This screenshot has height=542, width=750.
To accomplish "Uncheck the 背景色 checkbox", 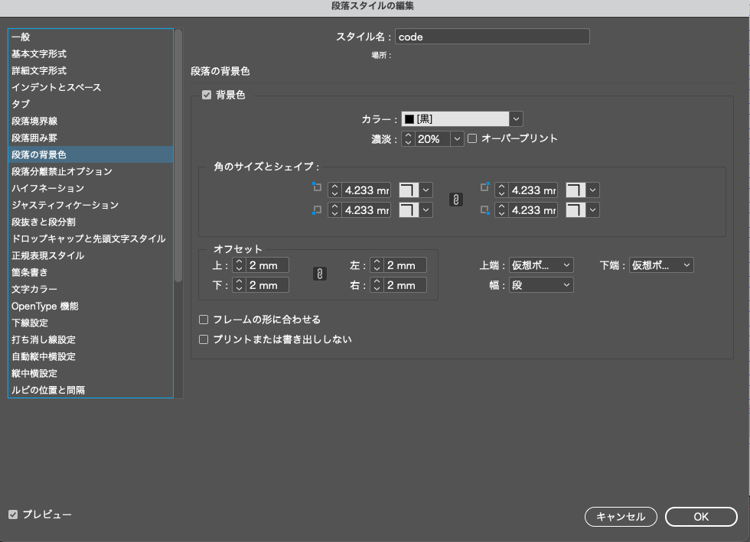I will click(x=207, y=96).
